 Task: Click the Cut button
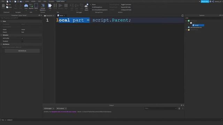point(9,5)
